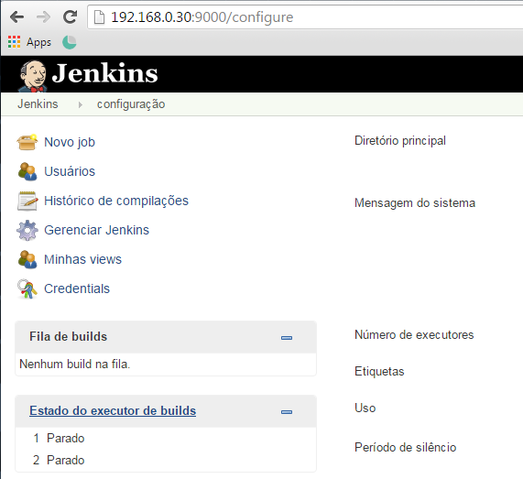523x479 pixels.
Task: Open the breadcrumb arrow menu after Jenkins
Action: pyautogui.click(x=80, y=104)
